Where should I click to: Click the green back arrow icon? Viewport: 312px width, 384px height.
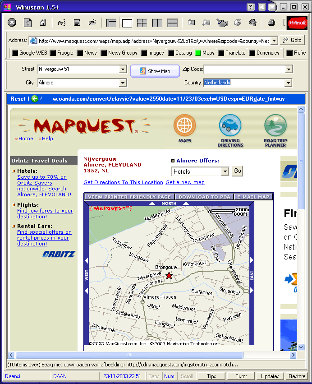tap(35, 99)
